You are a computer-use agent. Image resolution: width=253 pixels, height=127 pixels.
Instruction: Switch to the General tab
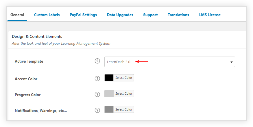click(17, 15)
